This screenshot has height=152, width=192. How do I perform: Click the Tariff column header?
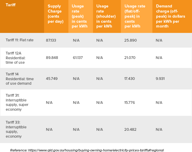pos(10,5)
